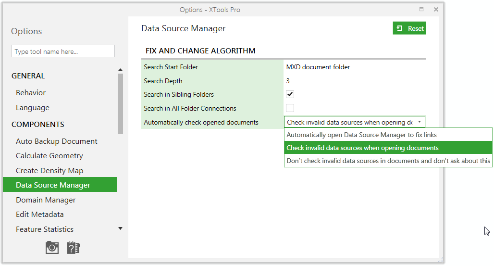Click the Search Depth value 3

[x=288, y=81]
